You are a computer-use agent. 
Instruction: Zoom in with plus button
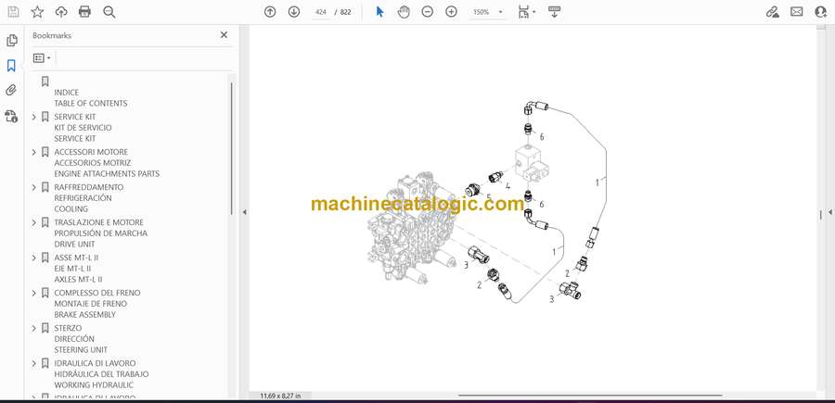(x=451, y=12)
